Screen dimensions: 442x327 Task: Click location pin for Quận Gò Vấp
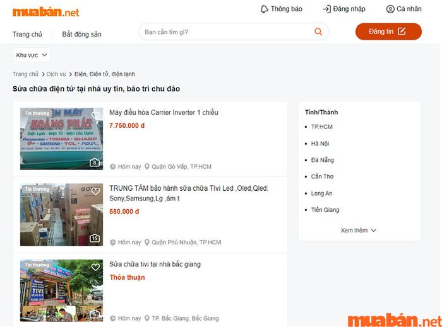click(147, 166)
